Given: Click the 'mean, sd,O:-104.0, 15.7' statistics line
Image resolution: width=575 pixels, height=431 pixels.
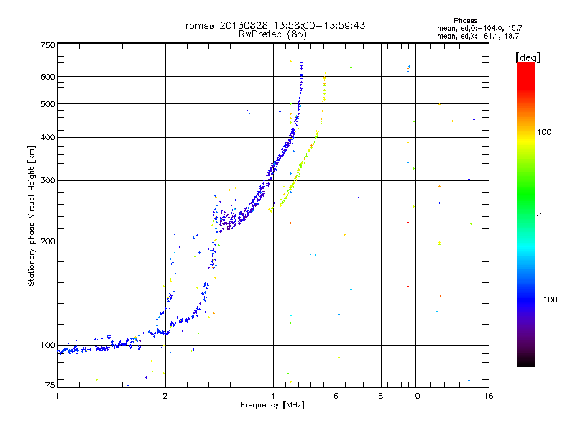Looking at the screenshot, I should click(x=479, y=28).
